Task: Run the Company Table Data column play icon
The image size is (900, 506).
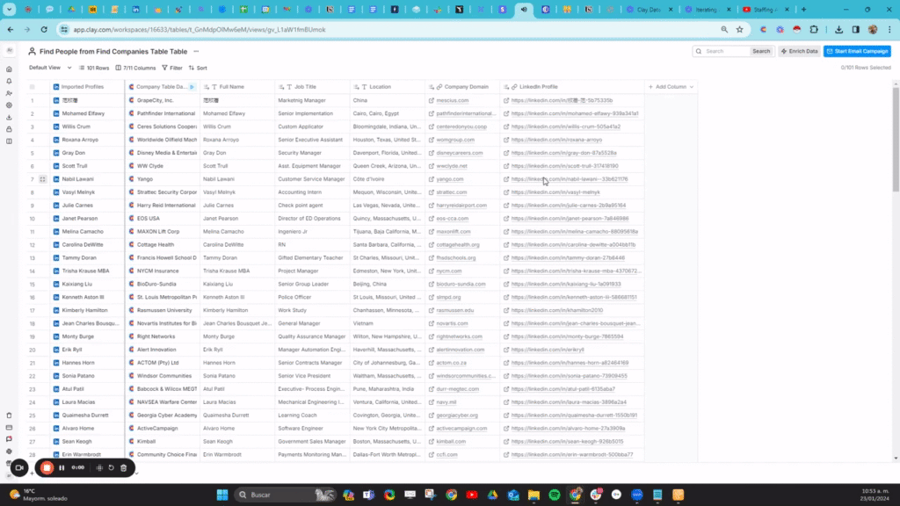Action: pos(192,87)
